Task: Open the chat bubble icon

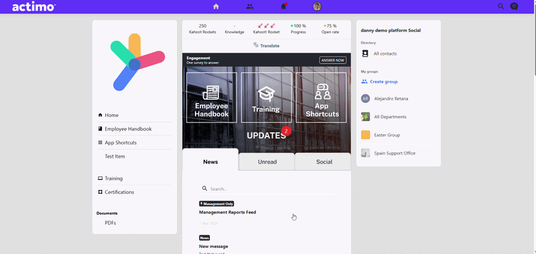Action: (x=514, y=6)
